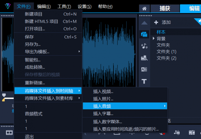Click 保存 in File menu
Viewport: 201px width, 139px height.
pyautogui.click(x=48, y=37)
